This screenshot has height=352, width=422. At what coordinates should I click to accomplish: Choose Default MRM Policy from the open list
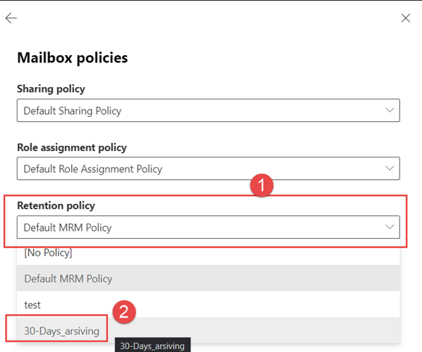(x=208, y=278)
